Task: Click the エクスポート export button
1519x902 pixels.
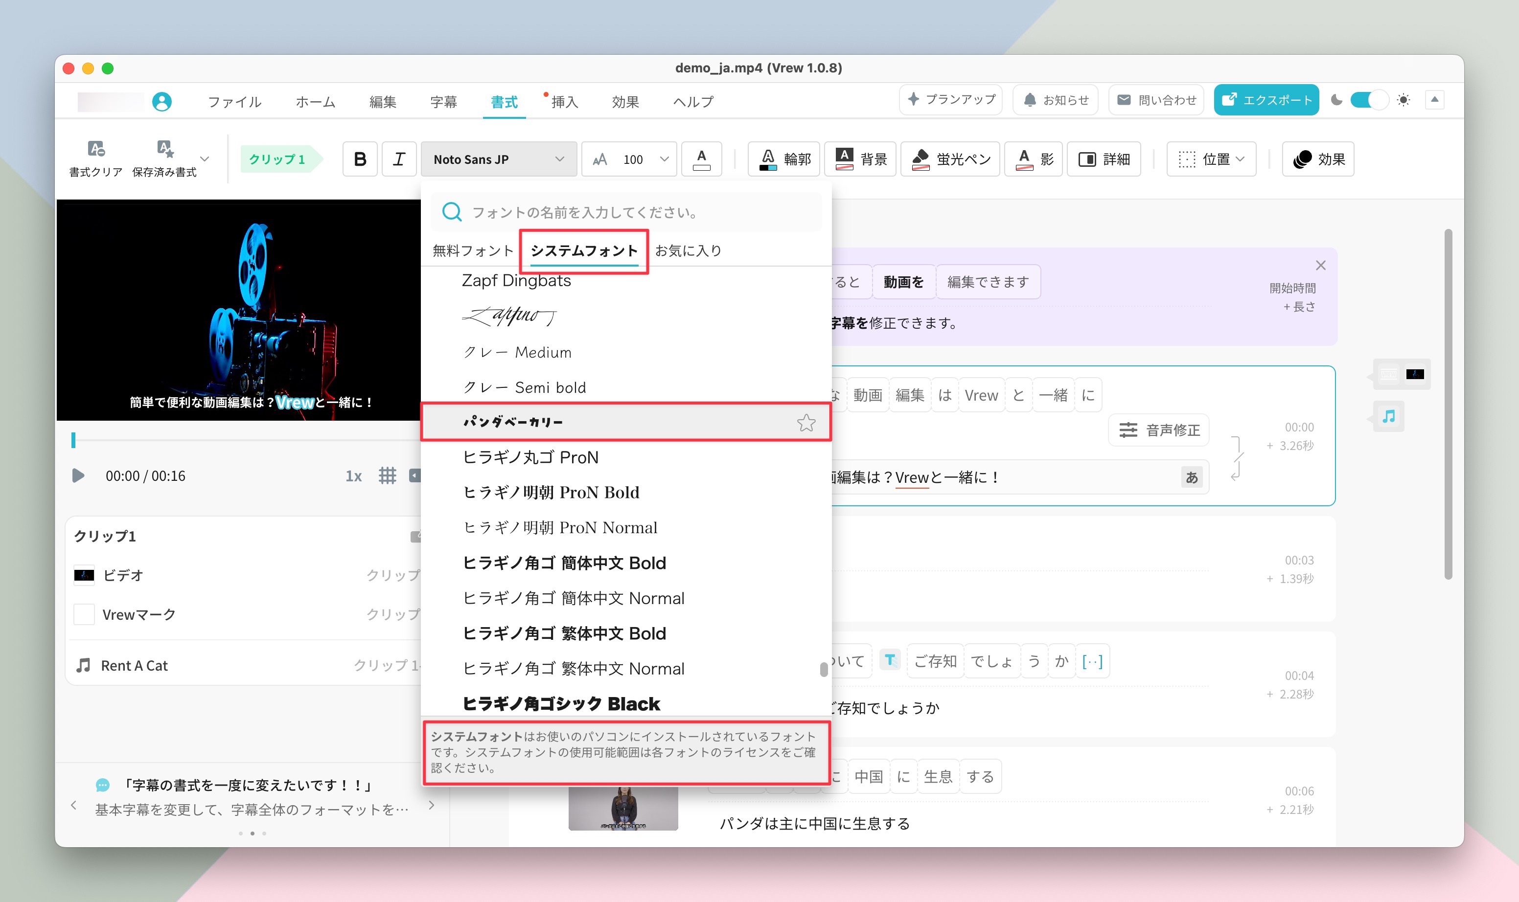Action: (1266, 100)
